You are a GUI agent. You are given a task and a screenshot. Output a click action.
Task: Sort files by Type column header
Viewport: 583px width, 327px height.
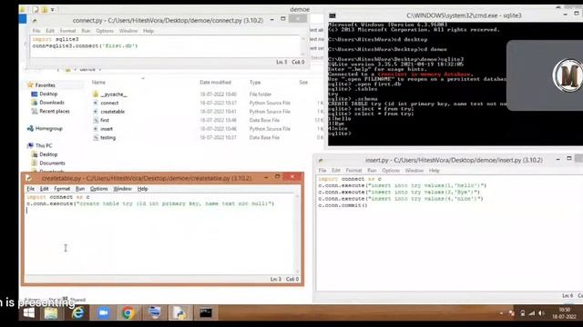pos(255,83)
